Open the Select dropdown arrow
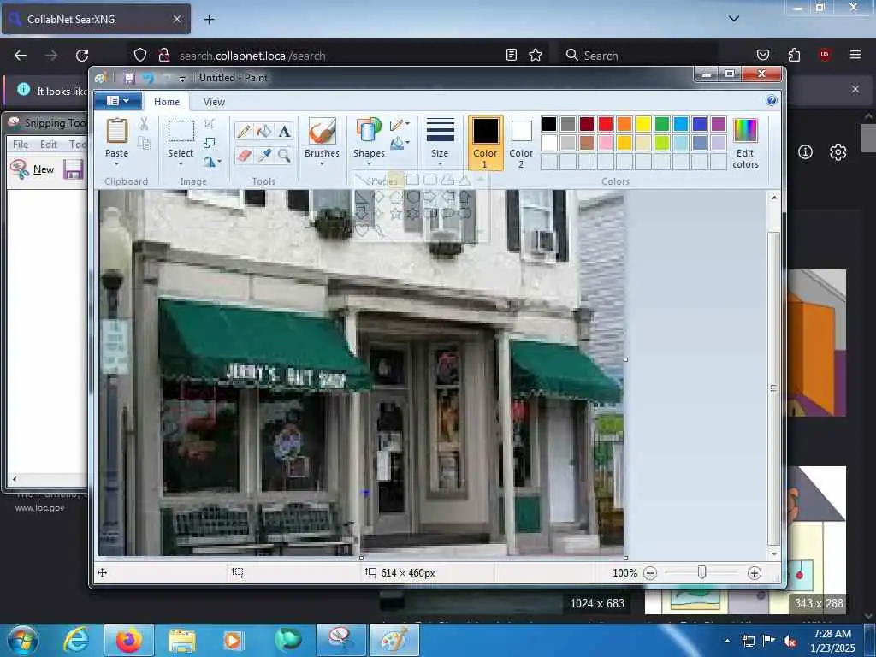The width and height of the screenshot is (876, 657). (x=181, y=164)
